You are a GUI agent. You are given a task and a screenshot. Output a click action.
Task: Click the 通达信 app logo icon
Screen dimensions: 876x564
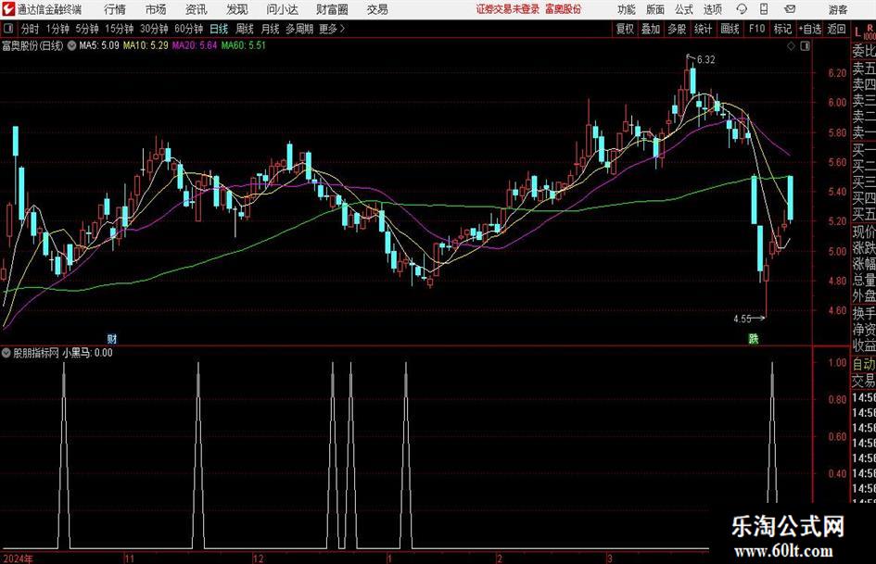[7, 9]
